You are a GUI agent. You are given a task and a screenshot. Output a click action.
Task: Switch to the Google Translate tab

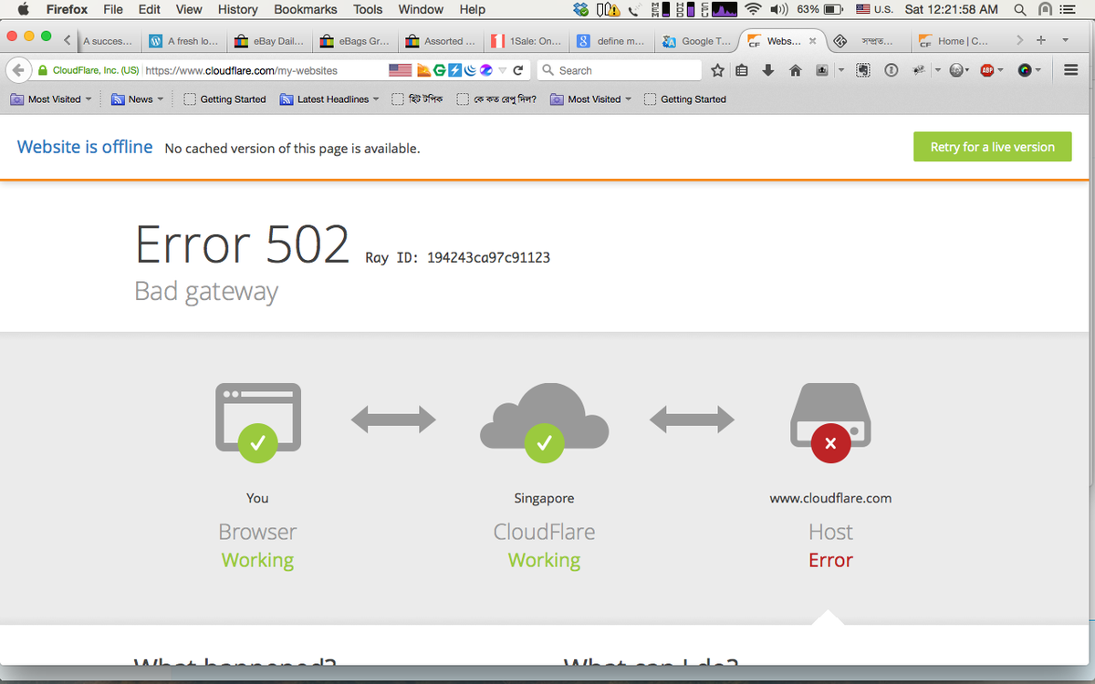point(697,41)
